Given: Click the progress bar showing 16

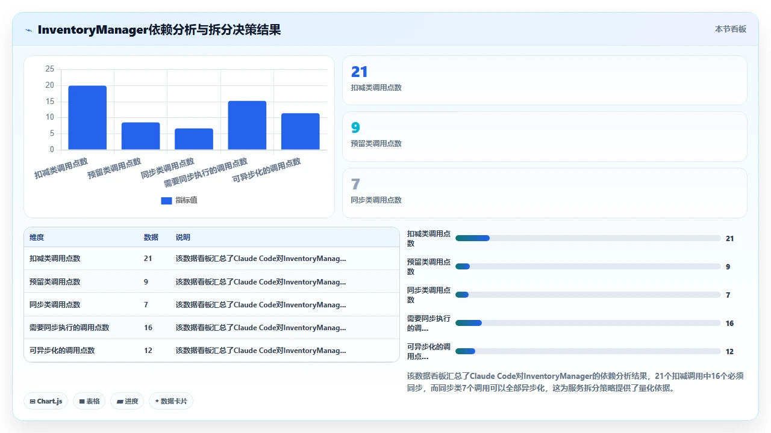Looking at the screenshot, I should pos(588,323).
